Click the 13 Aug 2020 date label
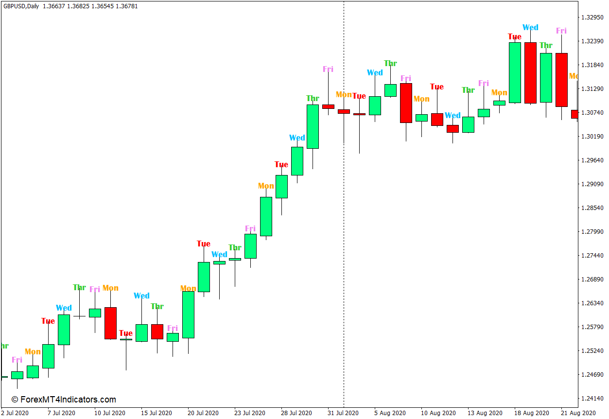 (485, 413)
